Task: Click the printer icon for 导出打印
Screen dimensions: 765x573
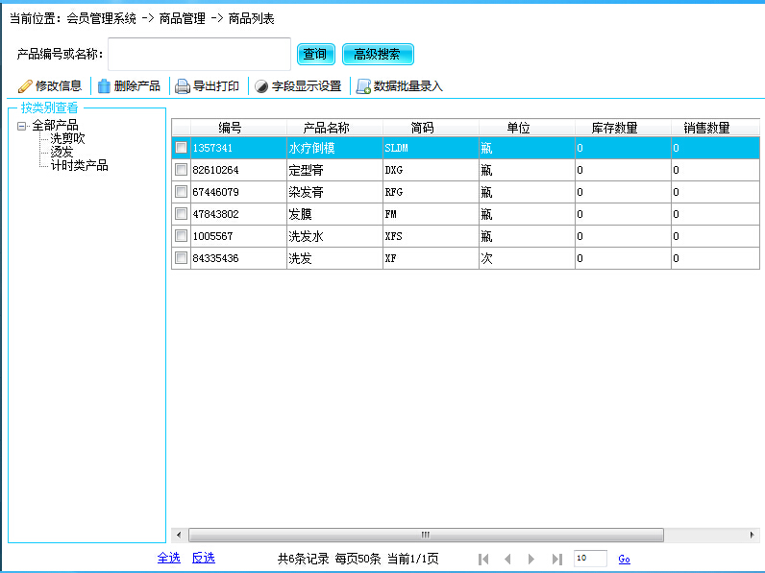Action: (x=183, y=86)
